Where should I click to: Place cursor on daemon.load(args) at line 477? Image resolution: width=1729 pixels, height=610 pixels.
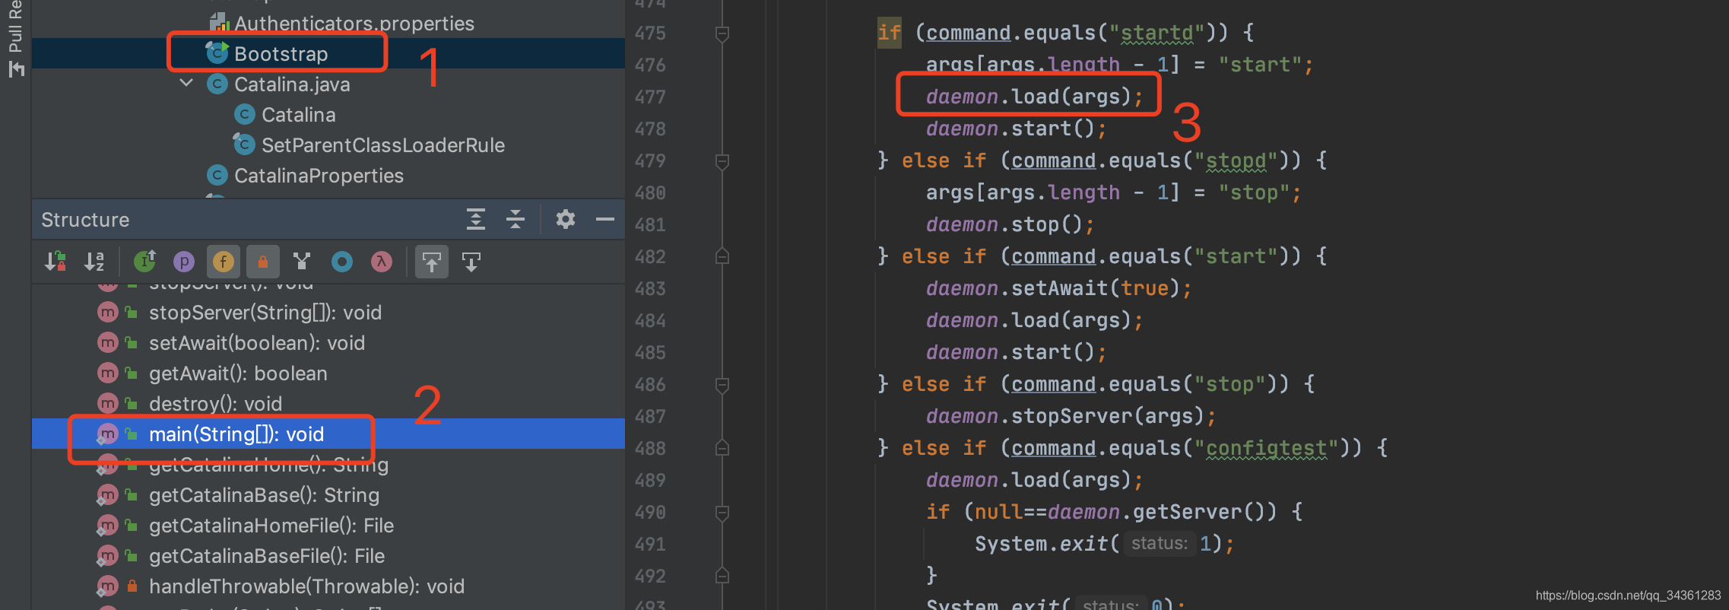coord(1034,97)
